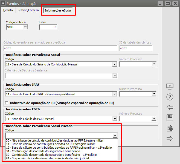Click Previdência Social Número Processo field
180x164 pixels.
click(x=136, y=64)
